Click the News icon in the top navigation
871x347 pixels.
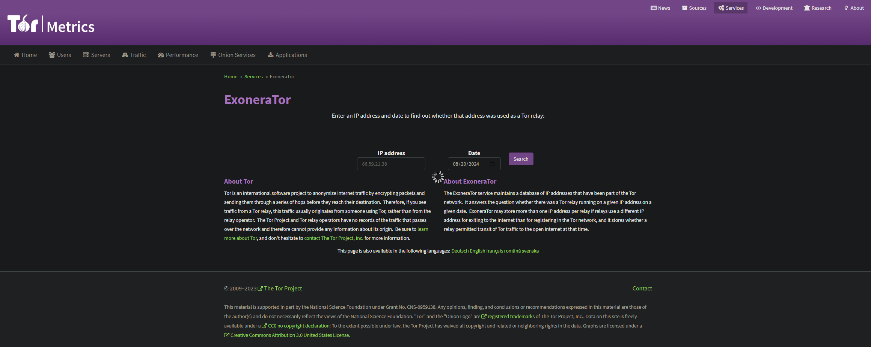[654, 8]
